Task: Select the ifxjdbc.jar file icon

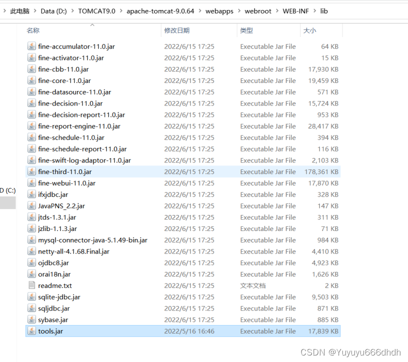Action: 31,194
